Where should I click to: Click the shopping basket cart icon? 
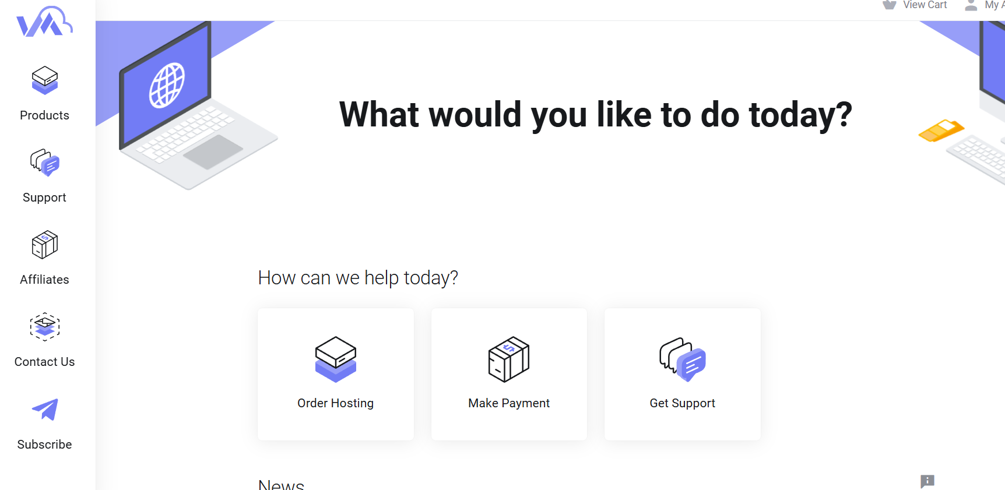pyautogui.click(x=890, y=5)
